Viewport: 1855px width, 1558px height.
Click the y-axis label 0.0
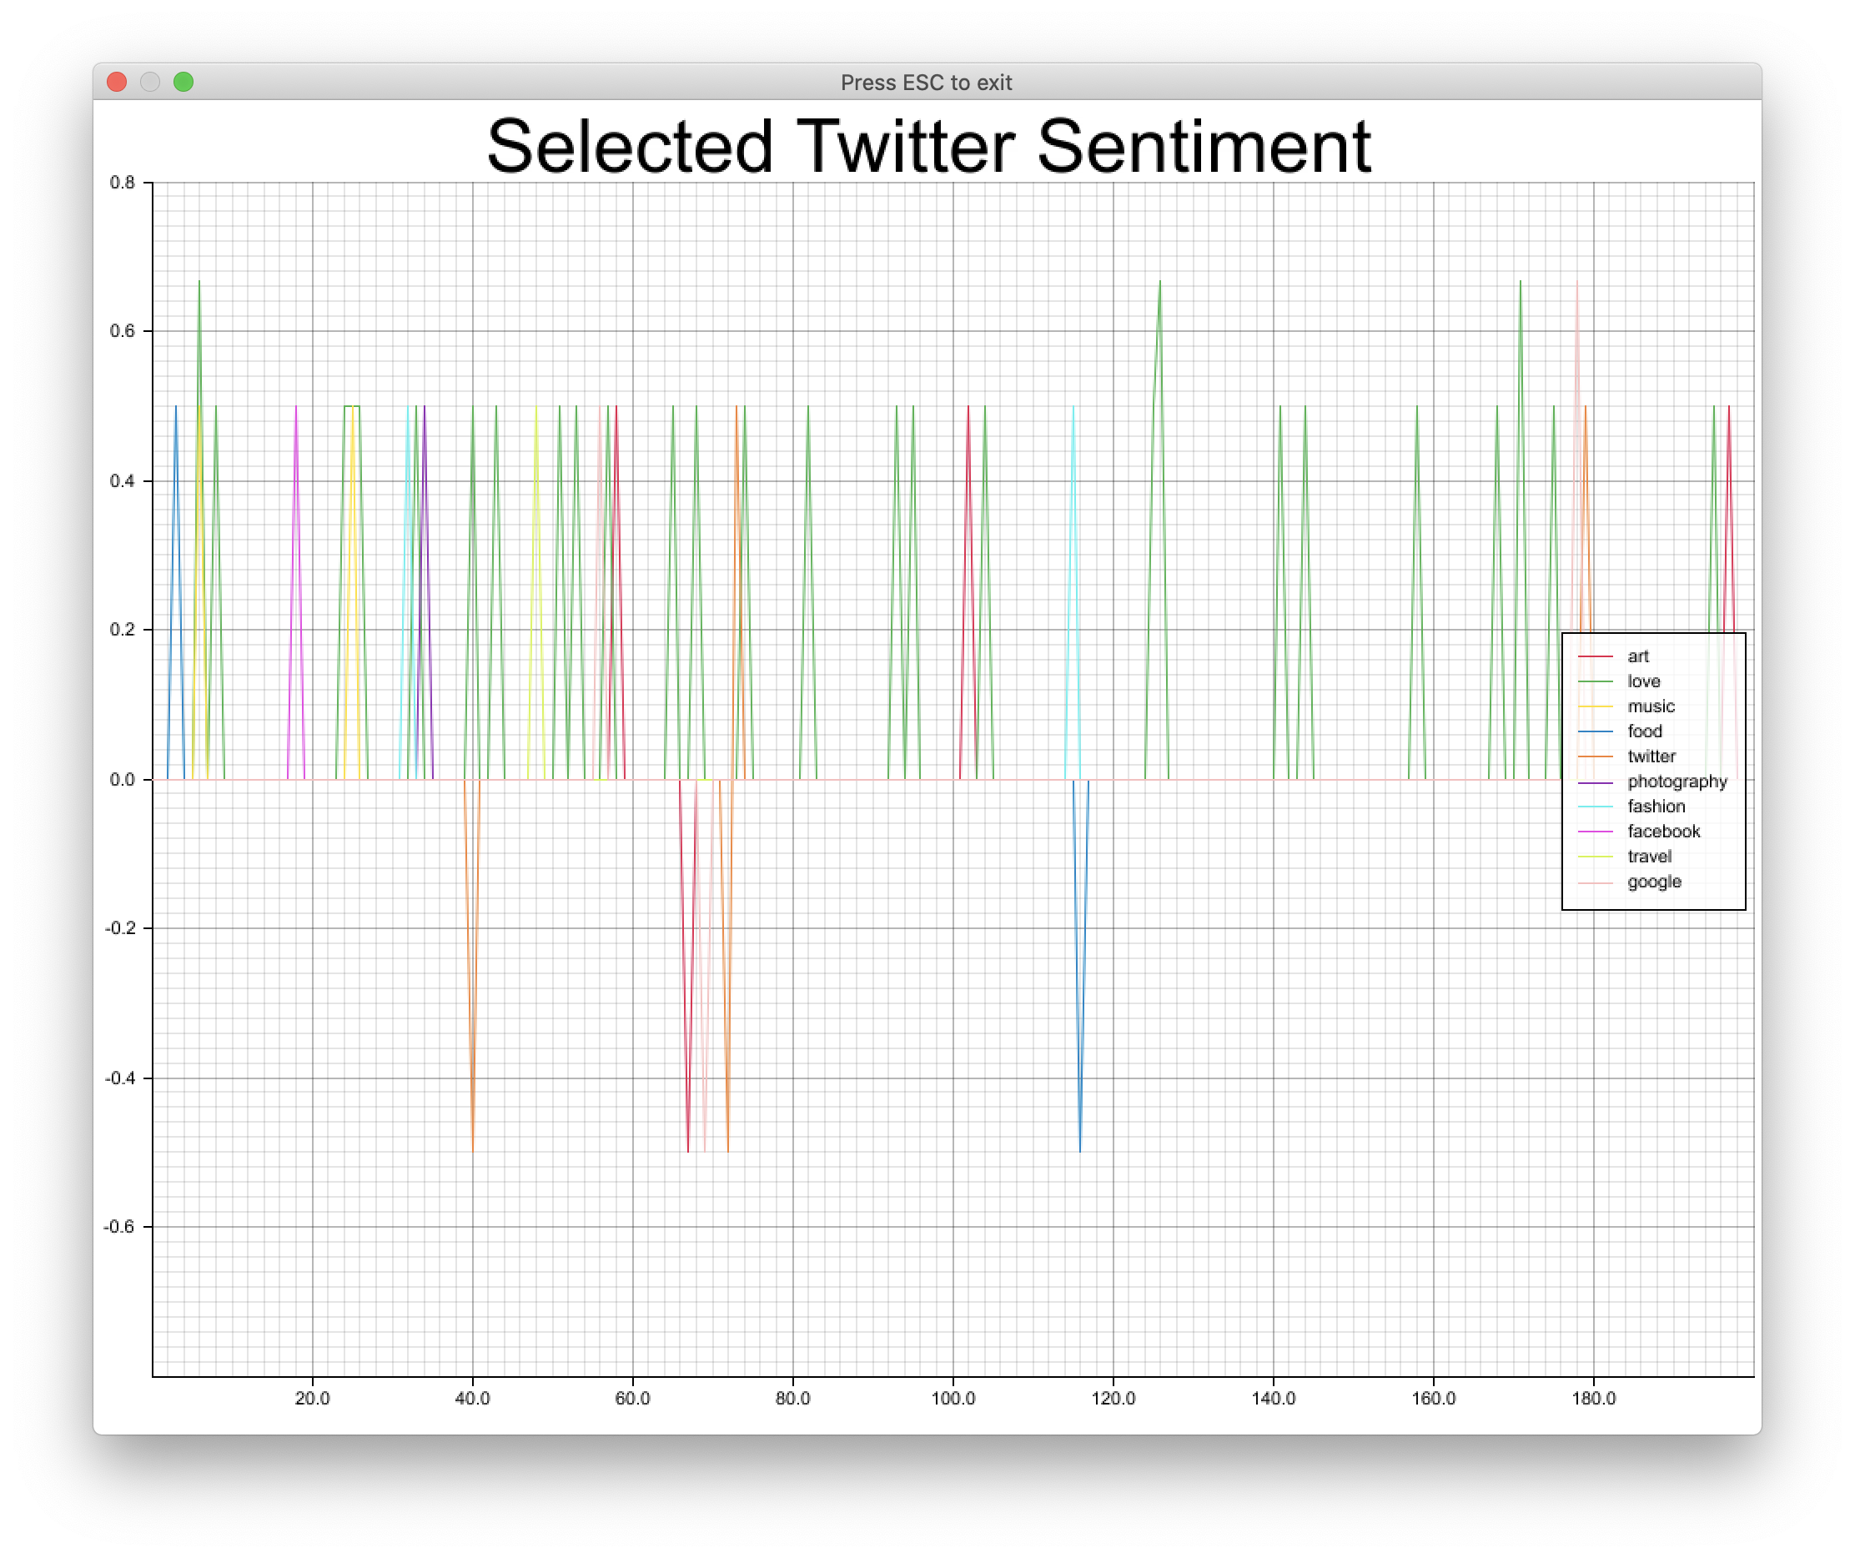122,779
